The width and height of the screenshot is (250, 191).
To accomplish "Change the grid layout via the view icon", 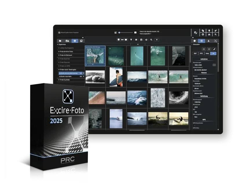I will click(x=136, y=40).
